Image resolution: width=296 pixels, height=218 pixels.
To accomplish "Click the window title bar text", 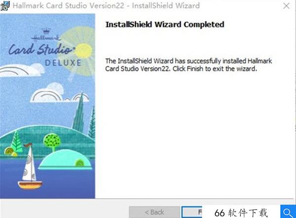I will pyautogui.click(x=106, y=5).
